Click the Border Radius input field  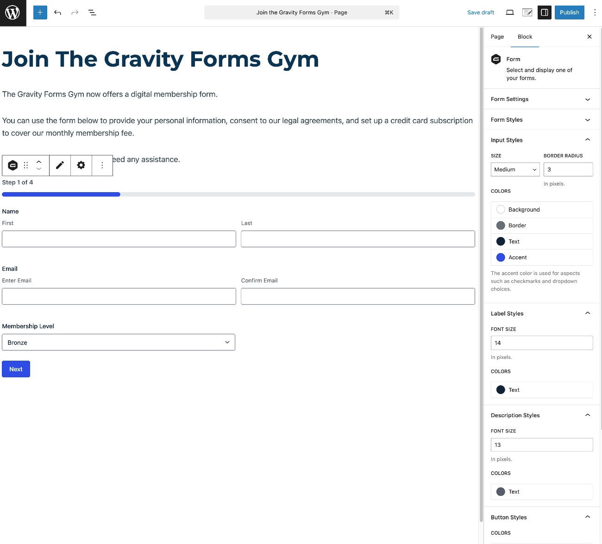pyautogui.click(x=568, y=169)
